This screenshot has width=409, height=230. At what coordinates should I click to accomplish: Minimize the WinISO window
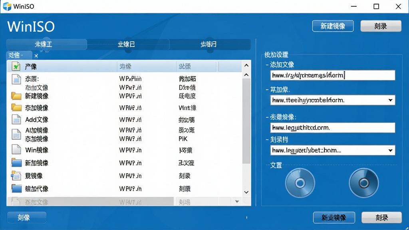tap(354, 6)
